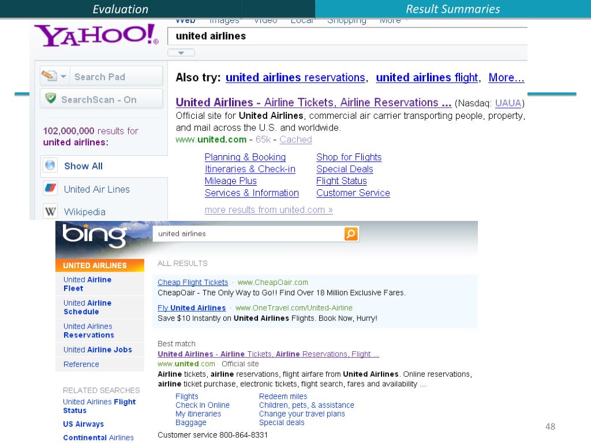Toggle the SearchScan - On button
Viewport: 591px width, 443px height.
click(101, 99)
